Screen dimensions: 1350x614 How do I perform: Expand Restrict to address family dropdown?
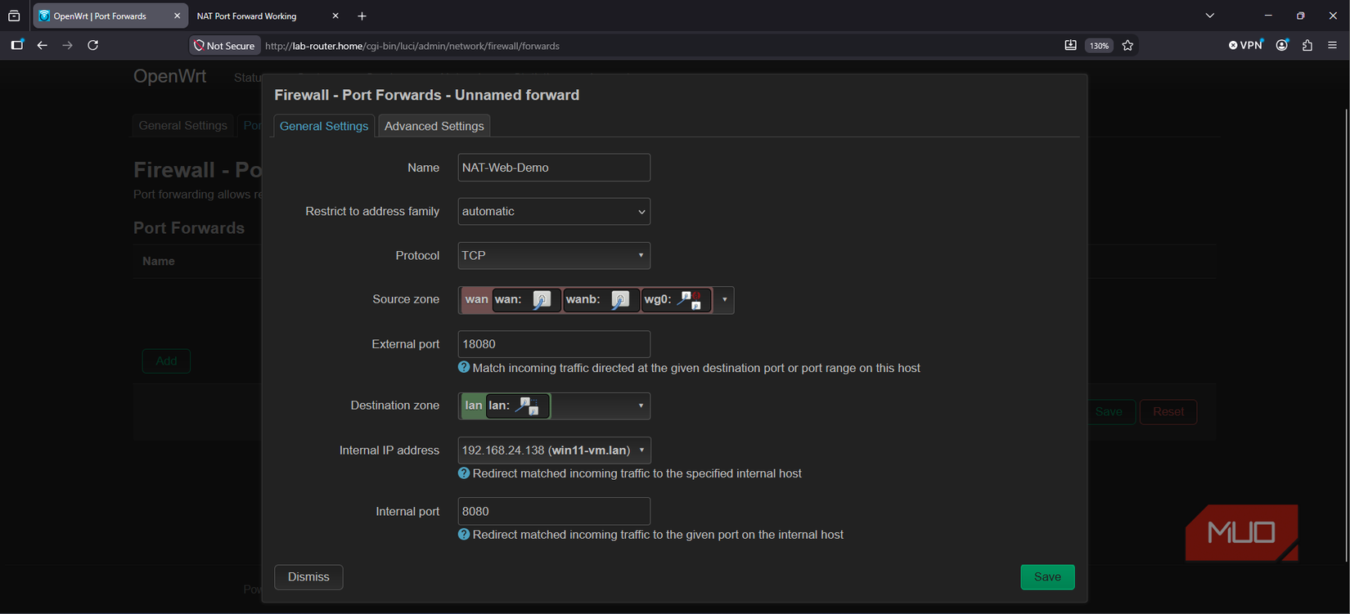point(554,212)
